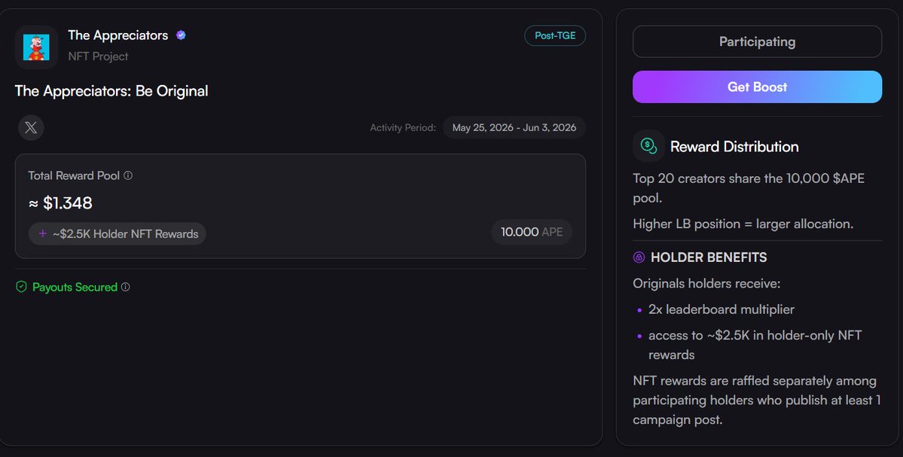
Task: Click the 'HOLDER BENEFITS' heading
Action: tap(709, 257)
